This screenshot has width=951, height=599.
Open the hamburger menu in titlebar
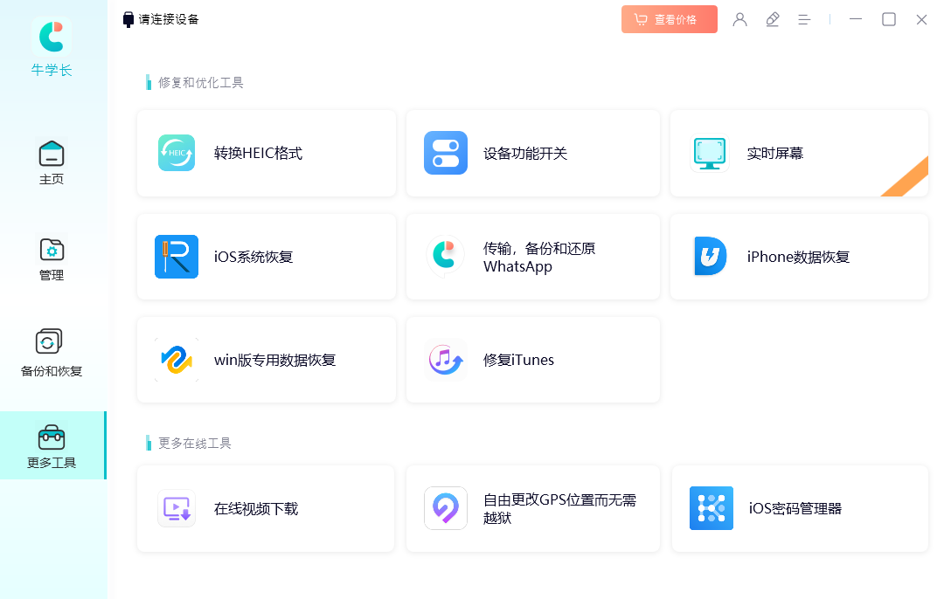pos(804,19)
